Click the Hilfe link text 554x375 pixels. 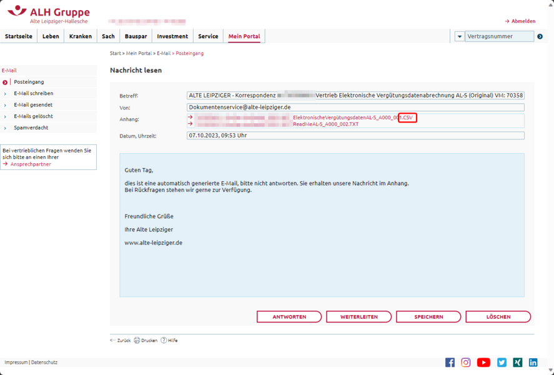[173, 341]
